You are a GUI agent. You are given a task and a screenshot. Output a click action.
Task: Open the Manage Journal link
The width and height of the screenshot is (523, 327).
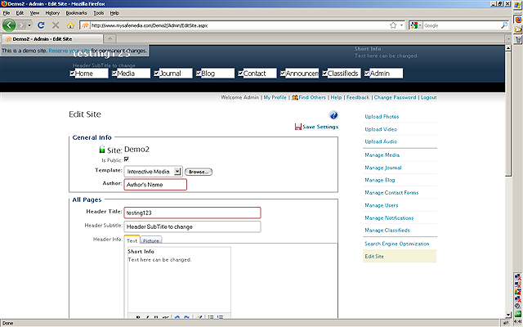click(x=382, y=167)
